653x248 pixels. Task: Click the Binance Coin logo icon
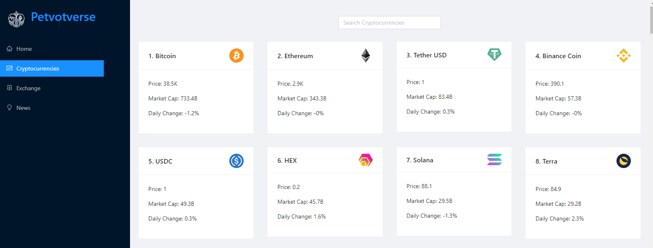click(623, 55)
